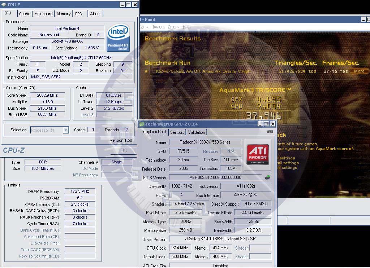The image size is (370, 268).
Task: Select the Memory tab in CPU-Z
Action: tap(64, 14)
